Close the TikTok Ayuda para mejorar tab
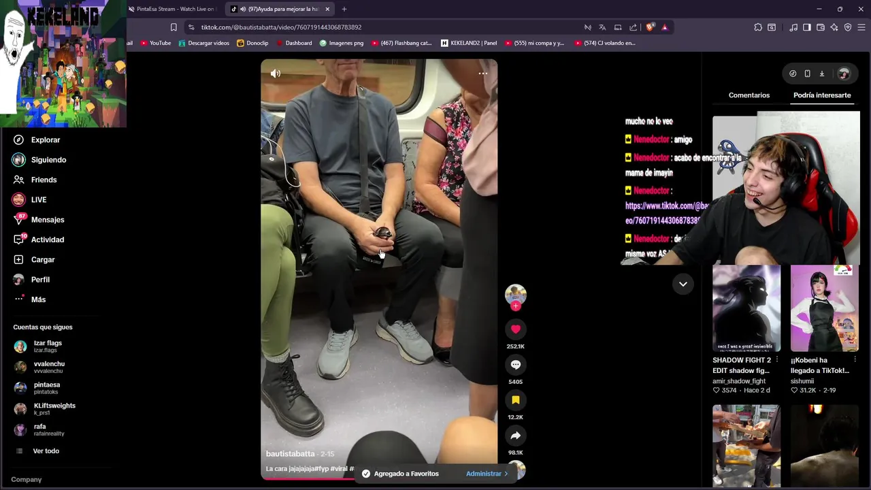This screenshot has width=871, height=490. point(327,9)
